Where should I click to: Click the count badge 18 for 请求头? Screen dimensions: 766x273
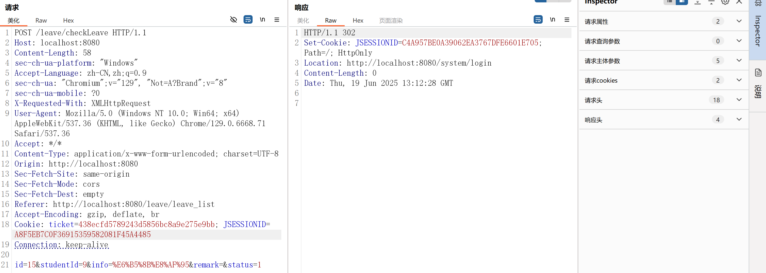[716, 100]
